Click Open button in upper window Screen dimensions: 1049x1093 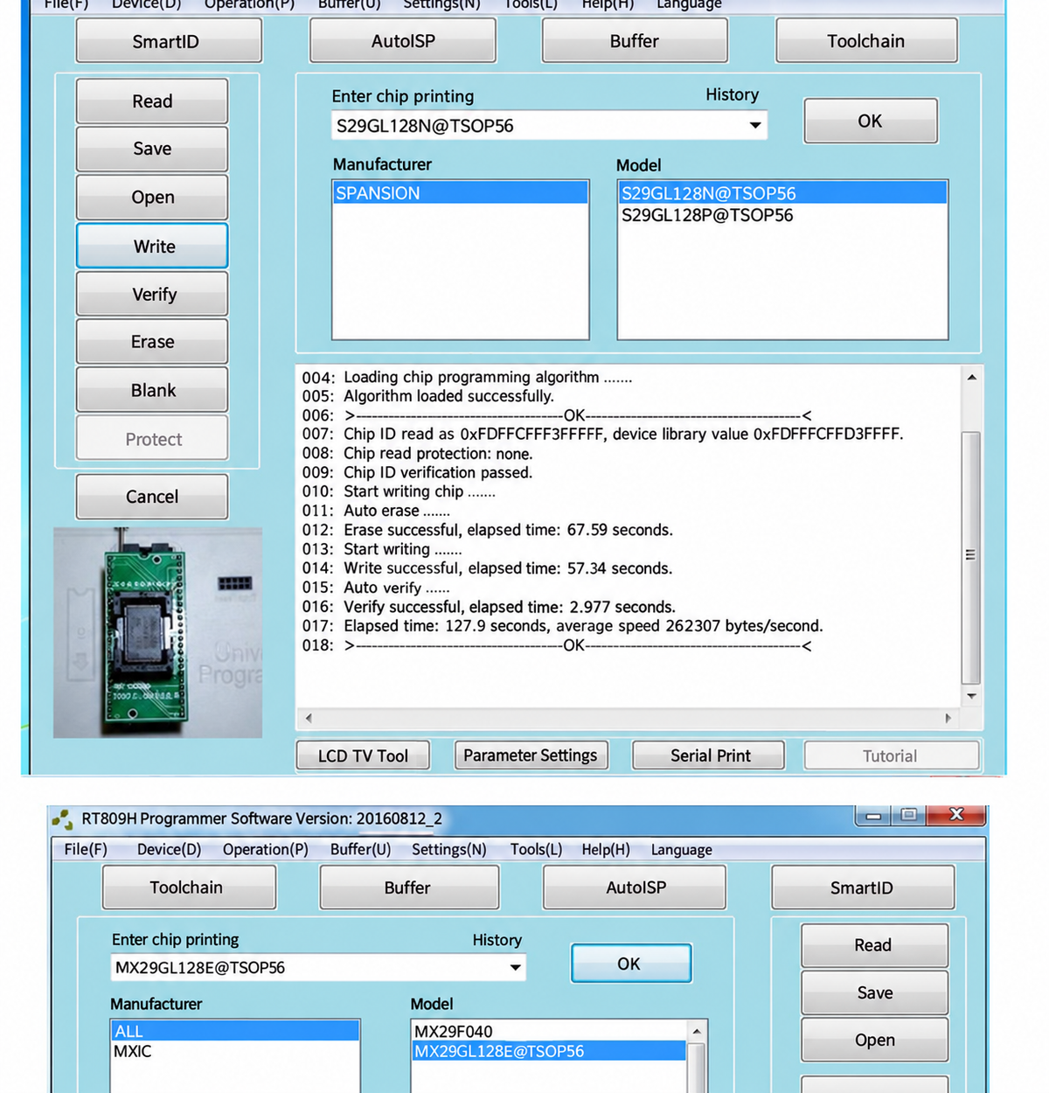[152, 198]
